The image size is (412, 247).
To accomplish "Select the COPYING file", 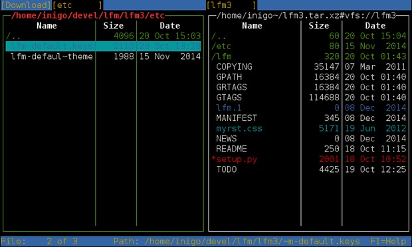I will coord(309,66).
